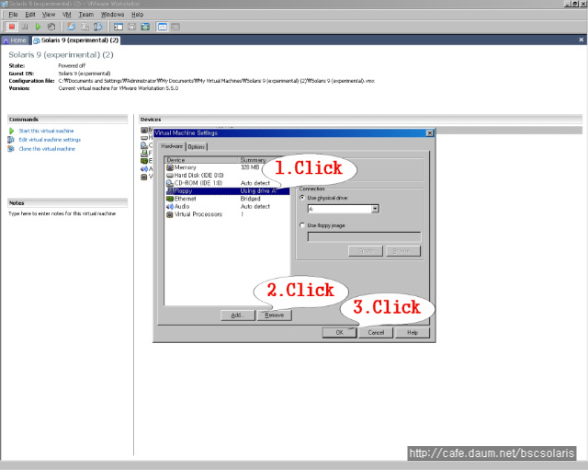The width and height of the screenshot is (588, 470).
Task: Open the Help menu
Action: pyautogui.click(x=137, y=15)
